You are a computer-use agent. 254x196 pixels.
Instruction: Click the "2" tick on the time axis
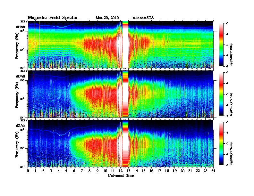pos(43,171)
